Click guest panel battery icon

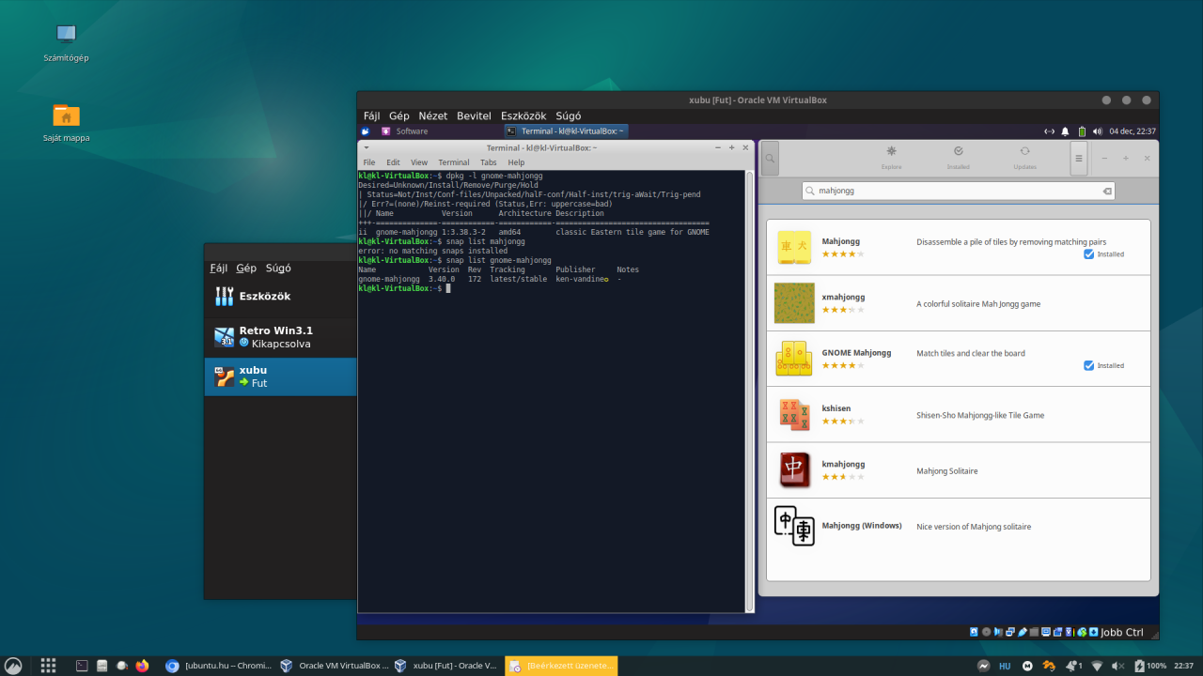(1082, 131)
